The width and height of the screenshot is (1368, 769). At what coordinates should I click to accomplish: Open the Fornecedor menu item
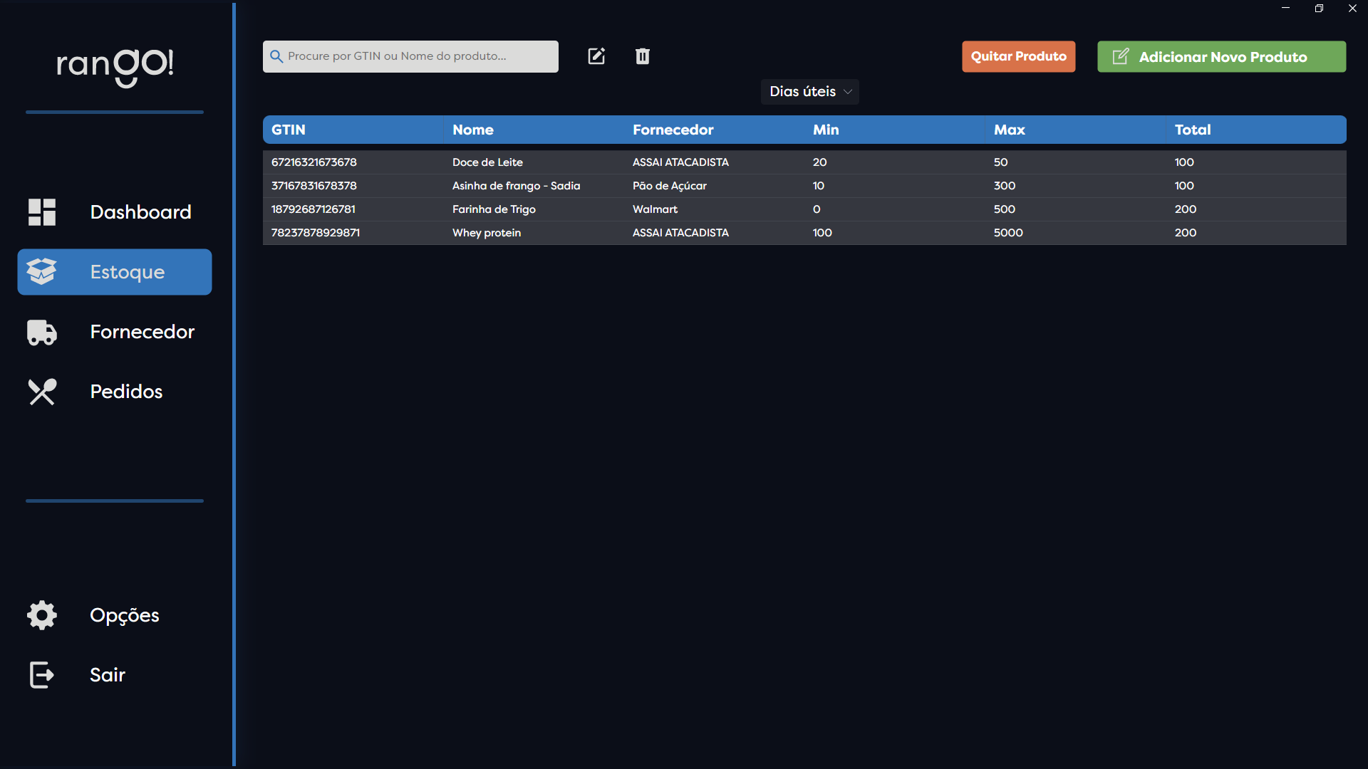click(x=142, y=332)
